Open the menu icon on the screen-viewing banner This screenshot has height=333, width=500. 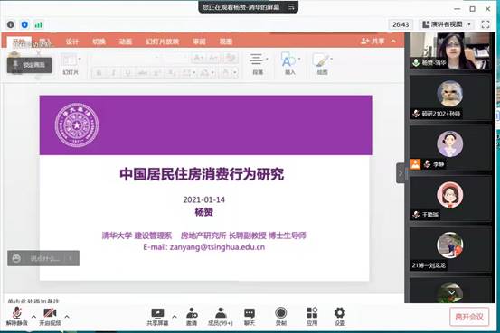coord(291,6)
